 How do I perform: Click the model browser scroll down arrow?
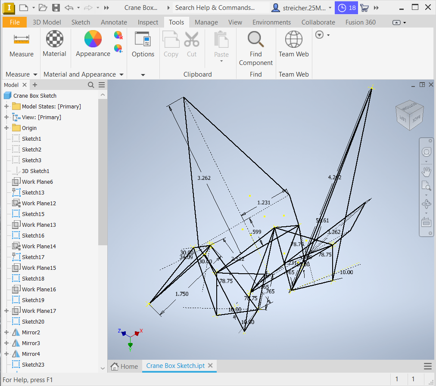103,368
